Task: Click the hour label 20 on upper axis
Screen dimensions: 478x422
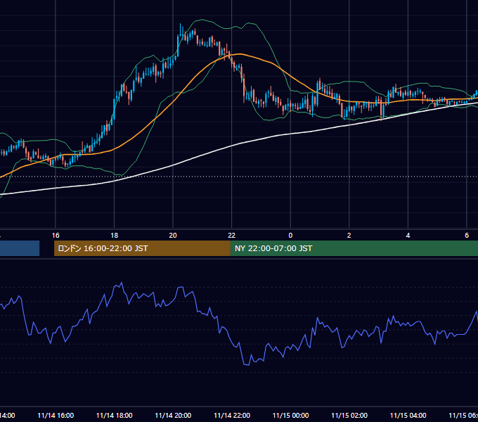Action: tap(173, 236)
